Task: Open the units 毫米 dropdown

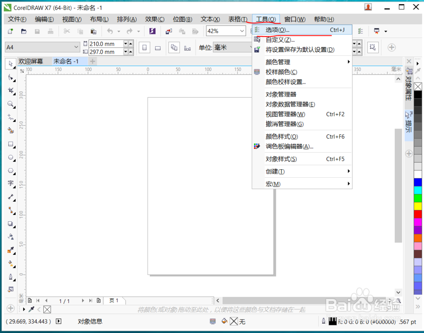Action: click(x=250, y=48)
